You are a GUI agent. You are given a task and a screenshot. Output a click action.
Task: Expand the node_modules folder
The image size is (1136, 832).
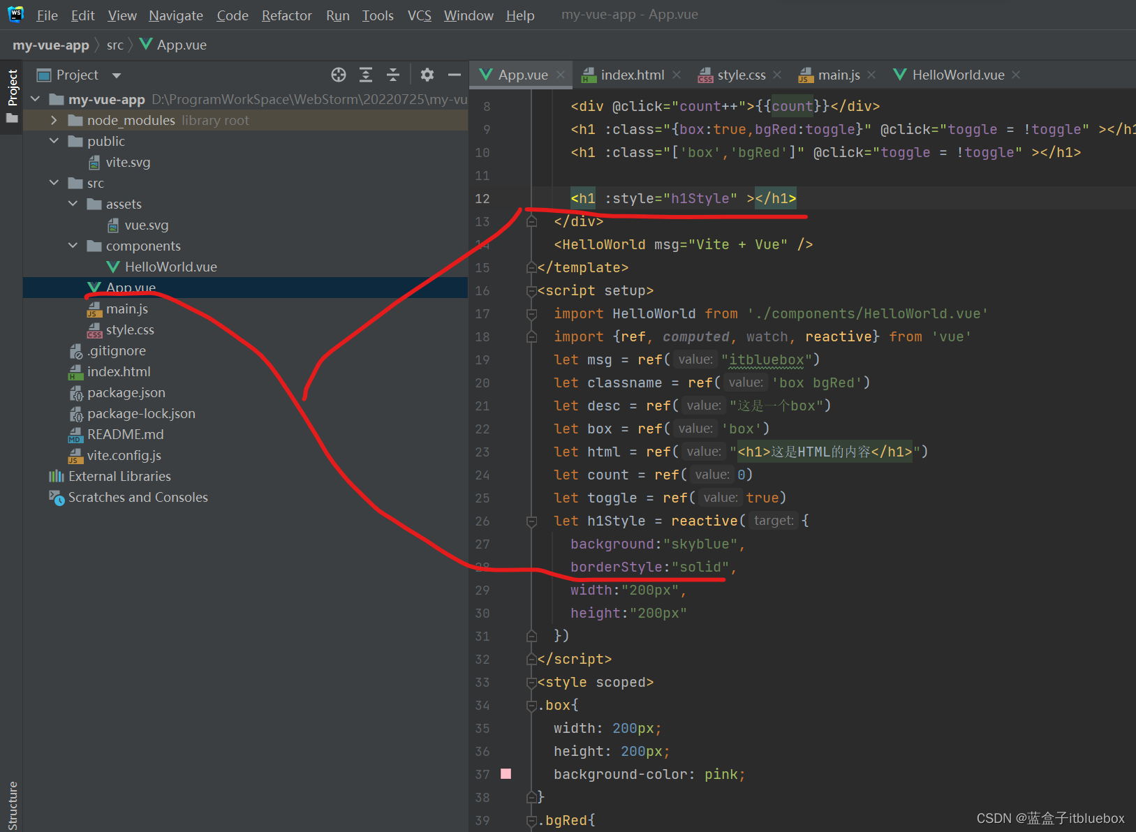54,120
